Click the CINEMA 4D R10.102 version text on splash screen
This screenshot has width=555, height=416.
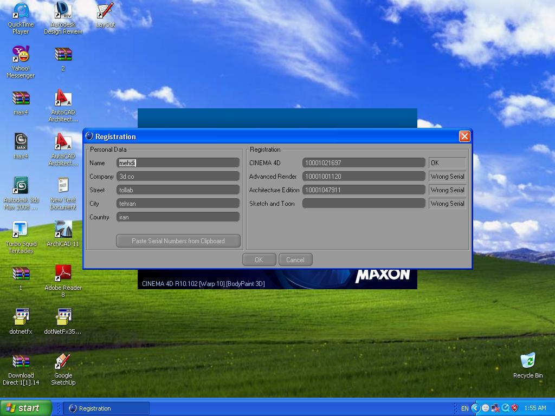[x=203, y=283]
